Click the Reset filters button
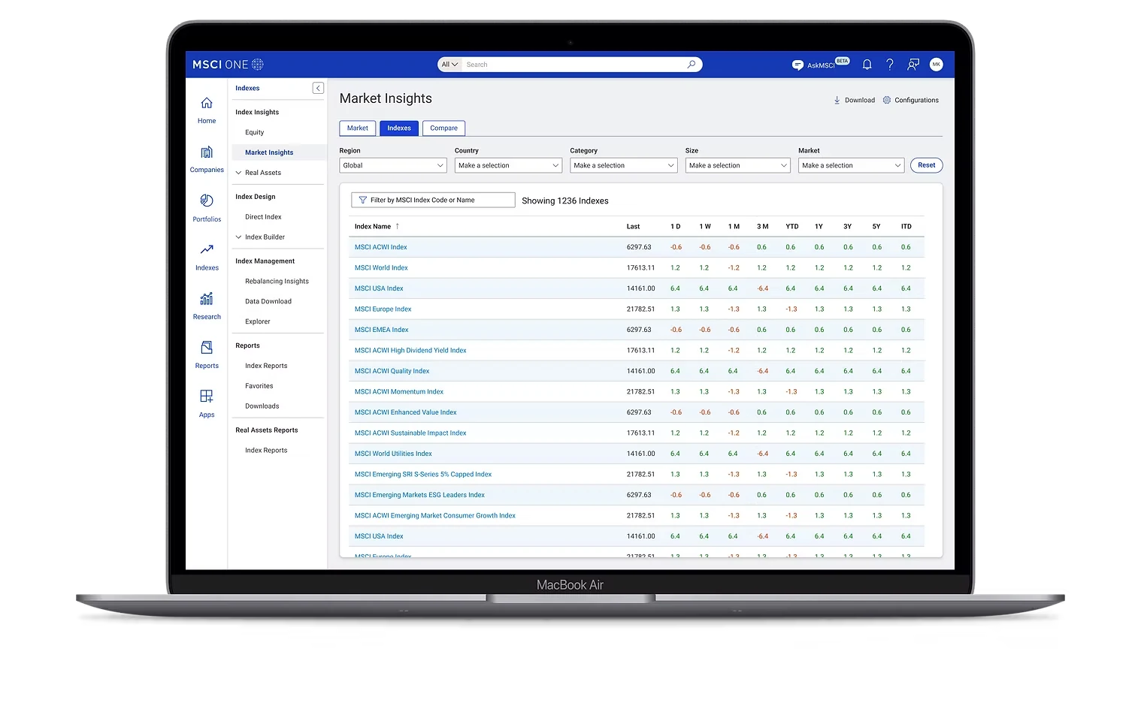1141x712 pixels. pos(927,165)
